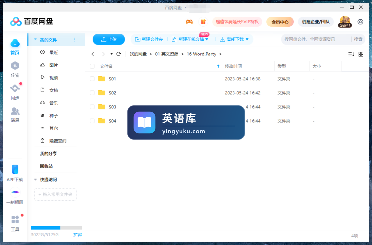The width and height of the screenshot is (372, 245).
Task: Collapse the 我的文件 tree arrow
Action: [35, 40]
